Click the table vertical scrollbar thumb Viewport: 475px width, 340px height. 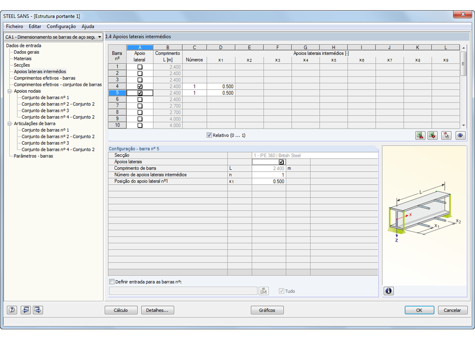pos(463,64)
